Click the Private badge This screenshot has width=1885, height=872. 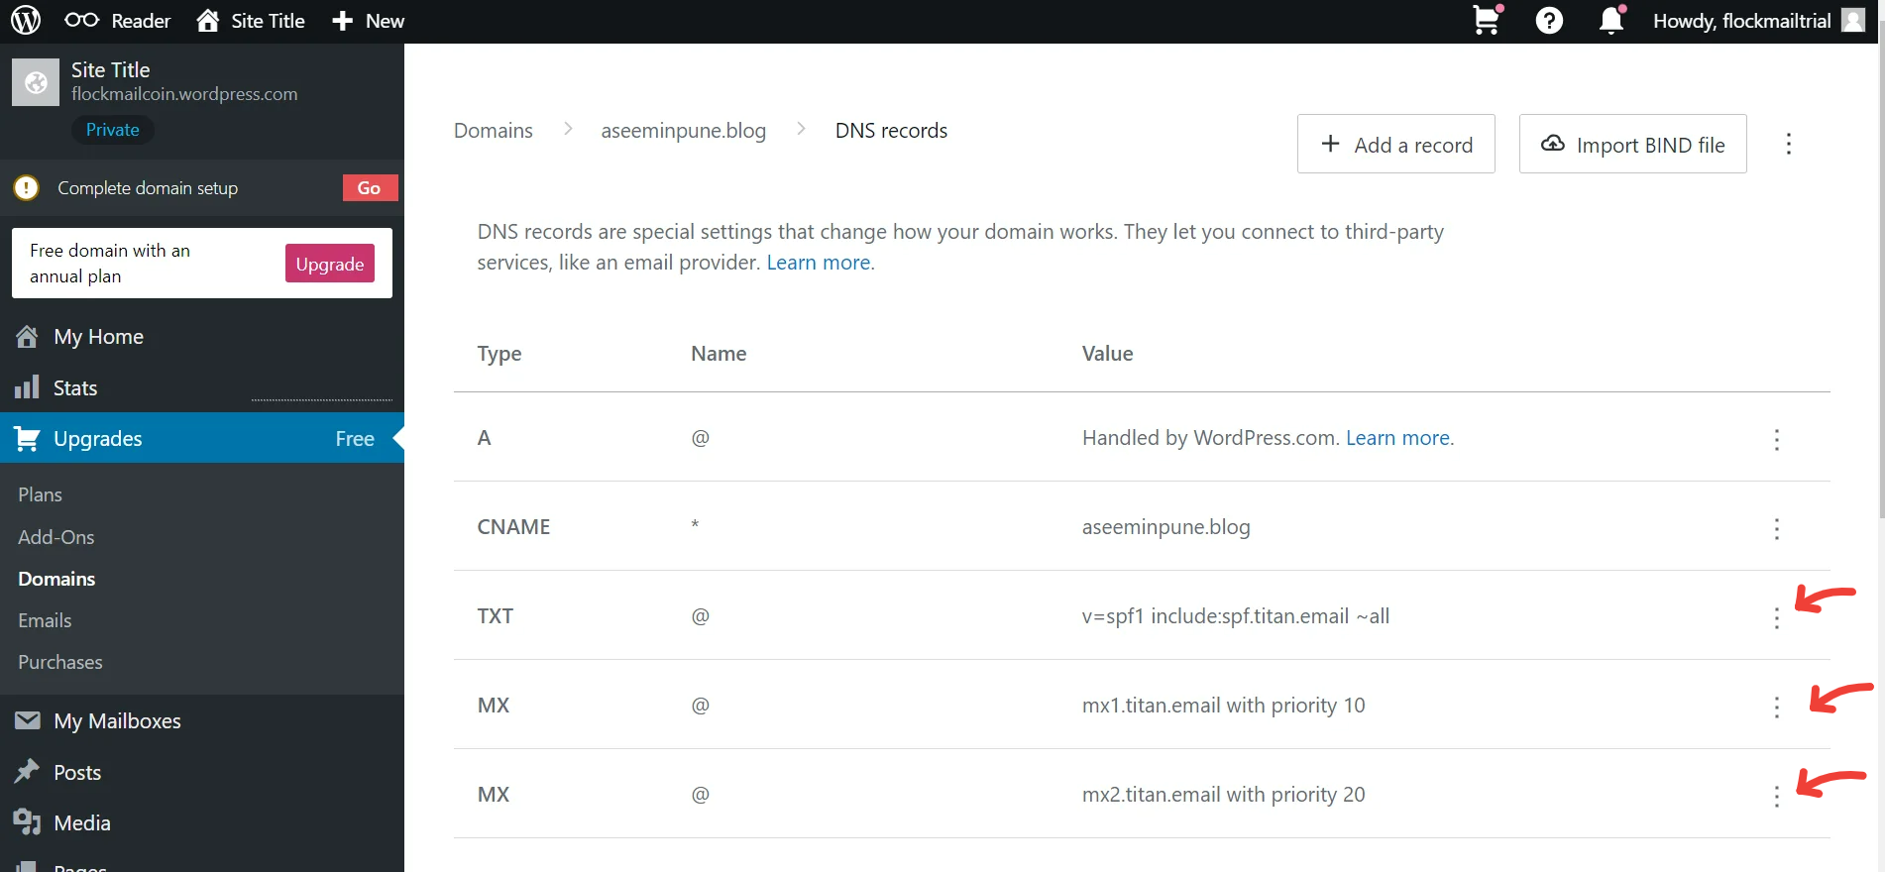pos(112,130)
